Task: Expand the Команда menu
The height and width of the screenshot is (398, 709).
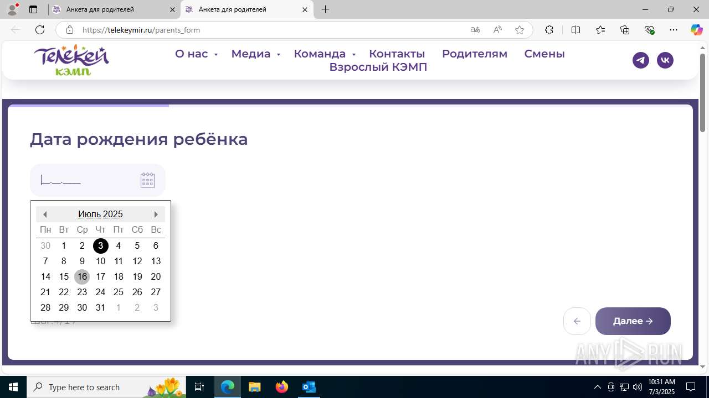Action: 324,54
